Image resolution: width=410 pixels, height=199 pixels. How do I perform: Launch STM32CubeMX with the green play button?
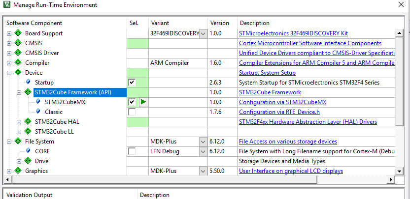143,102
